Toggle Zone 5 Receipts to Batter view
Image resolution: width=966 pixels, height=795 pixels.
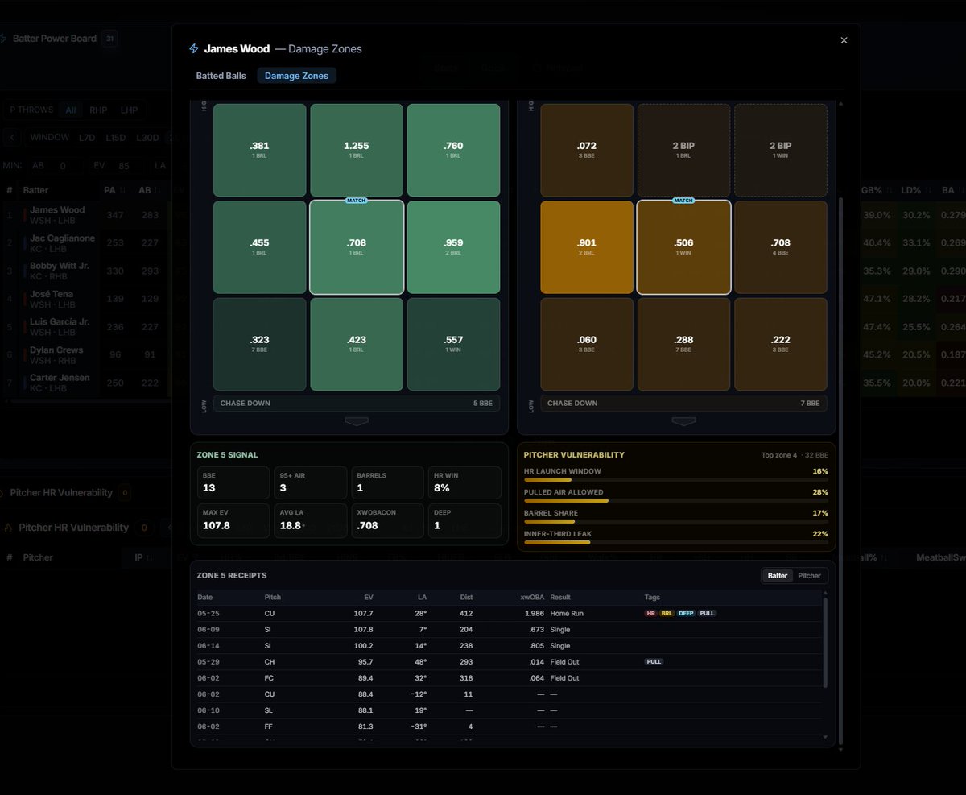tap(778, 576)
